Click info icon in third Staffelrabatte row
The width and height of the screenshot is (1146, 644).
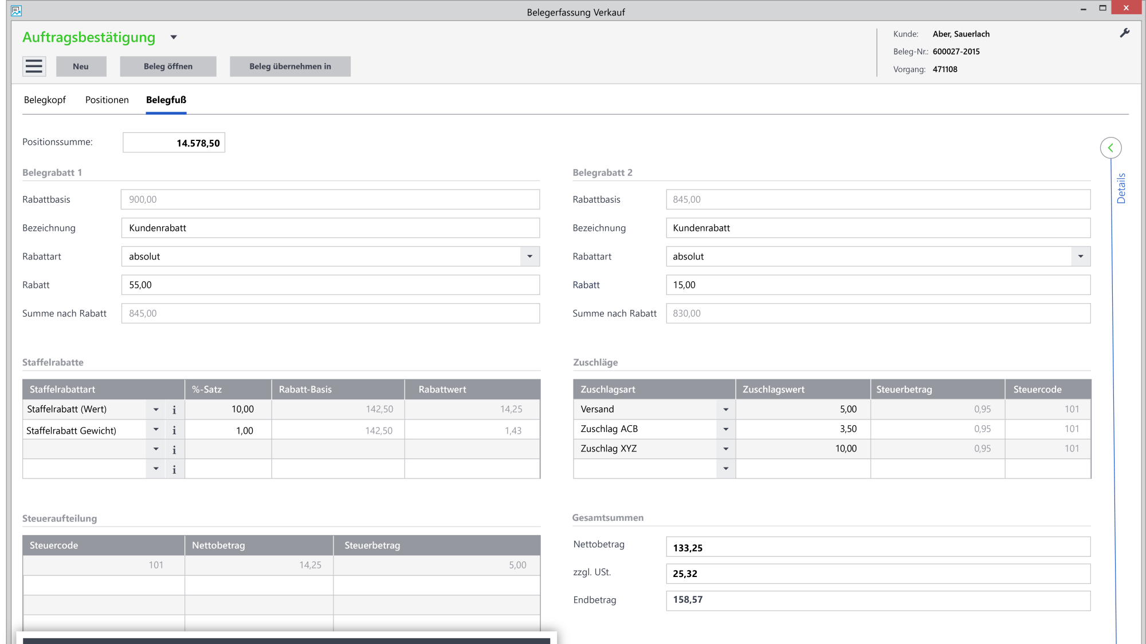(x=174, y=450)
